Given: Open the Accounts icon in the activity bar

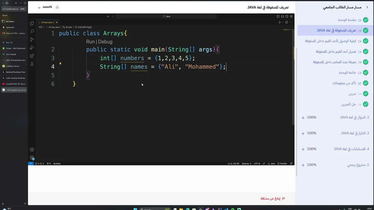Looking at the screenshot, I should [32, 150].
